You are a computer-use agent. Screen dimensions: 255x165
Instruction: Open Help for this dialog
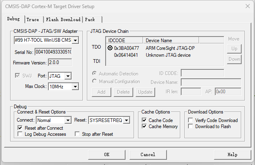pos(232,154)
